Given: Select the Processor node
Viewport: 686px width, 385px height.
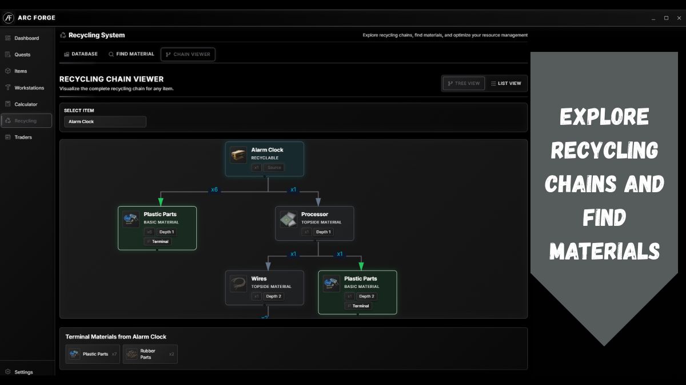Looking at the screenshot, I should [x=314, y=224].
